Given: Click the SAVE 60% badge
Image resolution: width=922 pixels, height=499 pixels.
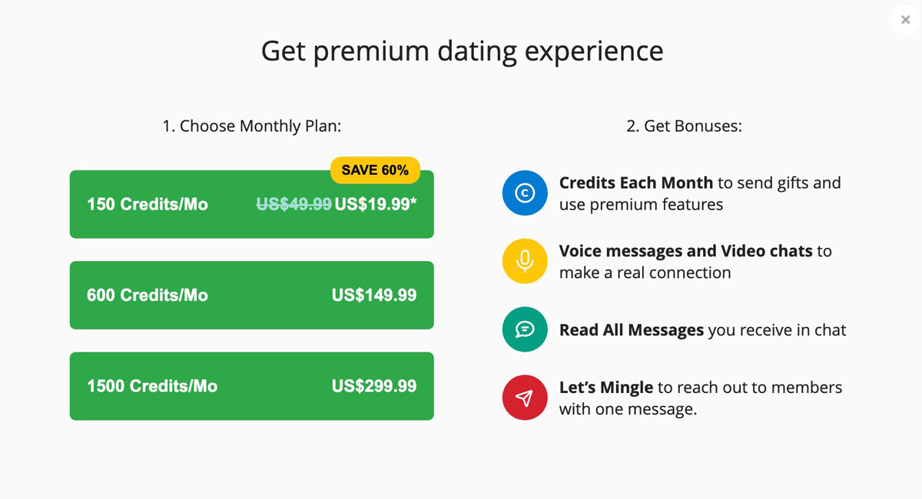Looking at the screenshot, I should click(x=375, y=170).
